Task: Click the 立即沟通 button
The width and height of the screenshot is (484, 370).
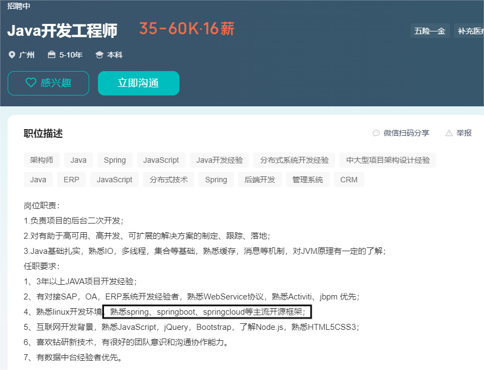Action: pos(139,83)
